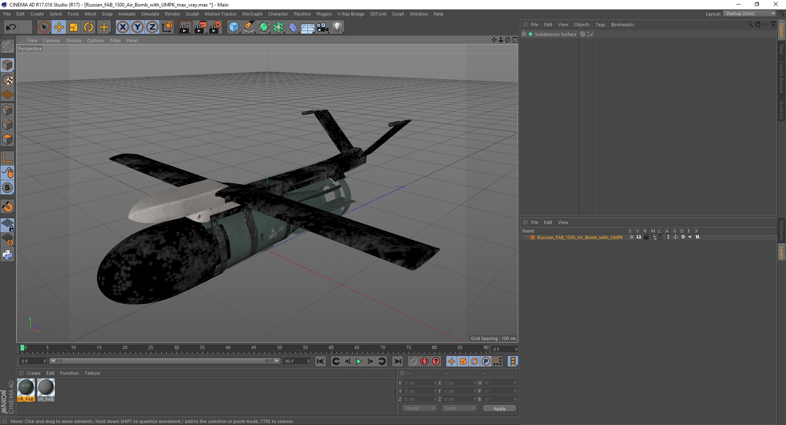
Task: Toggle Subdivision Surface visibility dots
Action: point(588,34)
